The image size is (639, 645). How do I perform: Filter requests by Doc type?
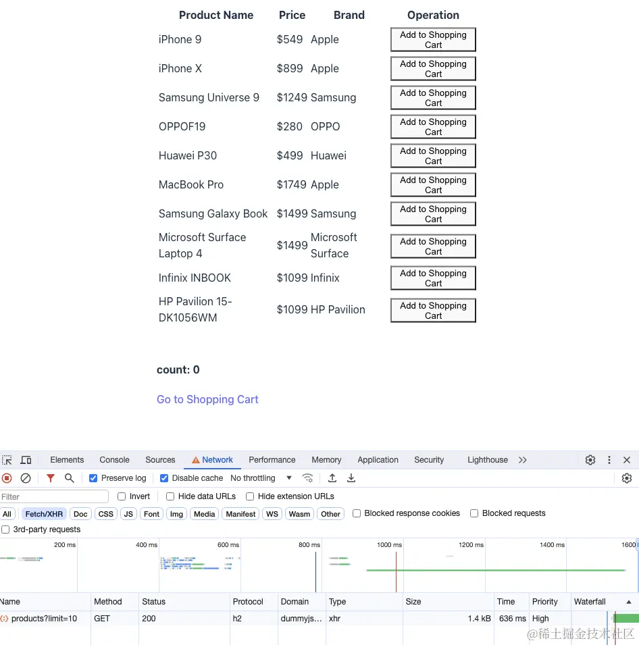pyautogui.click(x=80, y=514)
